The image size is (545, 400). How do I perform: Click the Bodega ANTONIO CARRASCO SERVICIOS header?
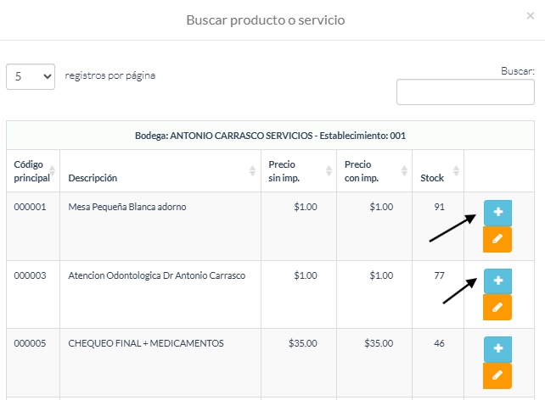[x=270, y=136]
